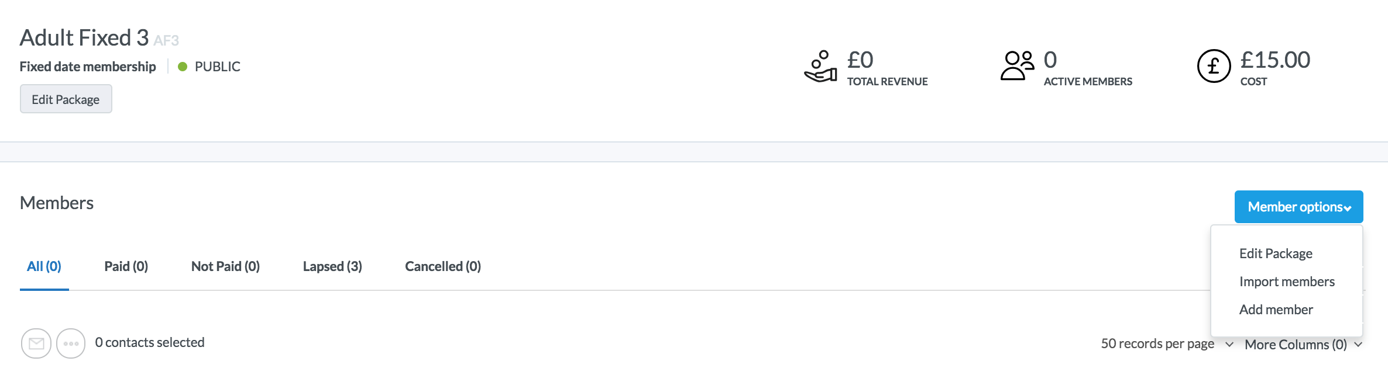The image size is (1388, 375).
Task: Switch to the All (0) tab
Action: [x=44, y=266]
